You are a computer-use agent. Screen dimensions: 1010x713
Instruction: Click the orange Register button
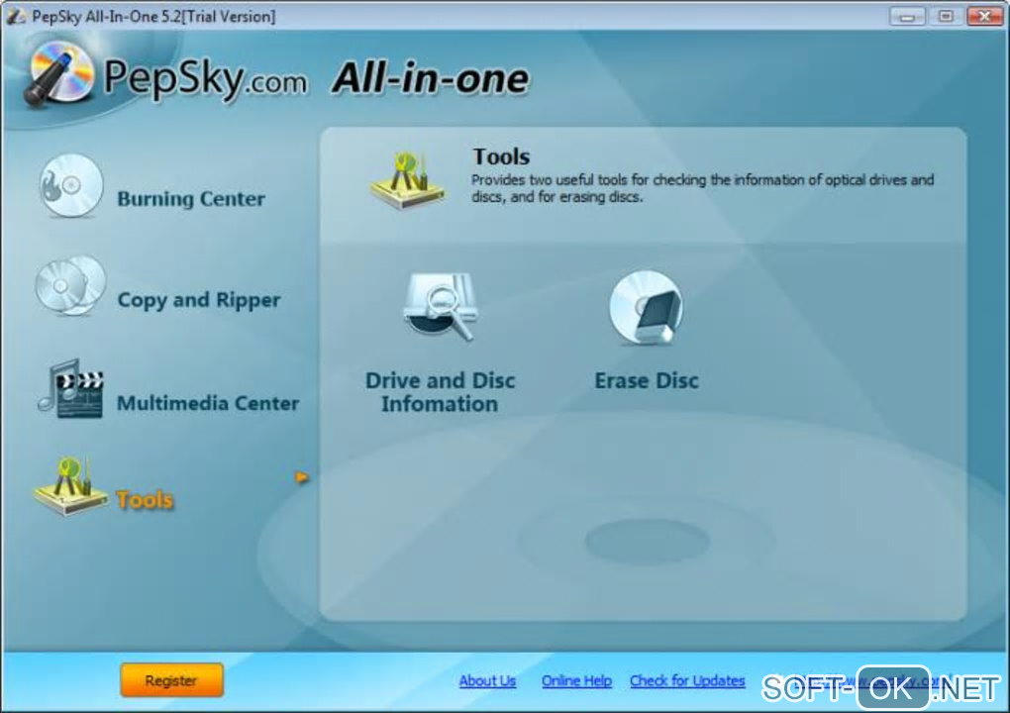(x=171, y=680)
